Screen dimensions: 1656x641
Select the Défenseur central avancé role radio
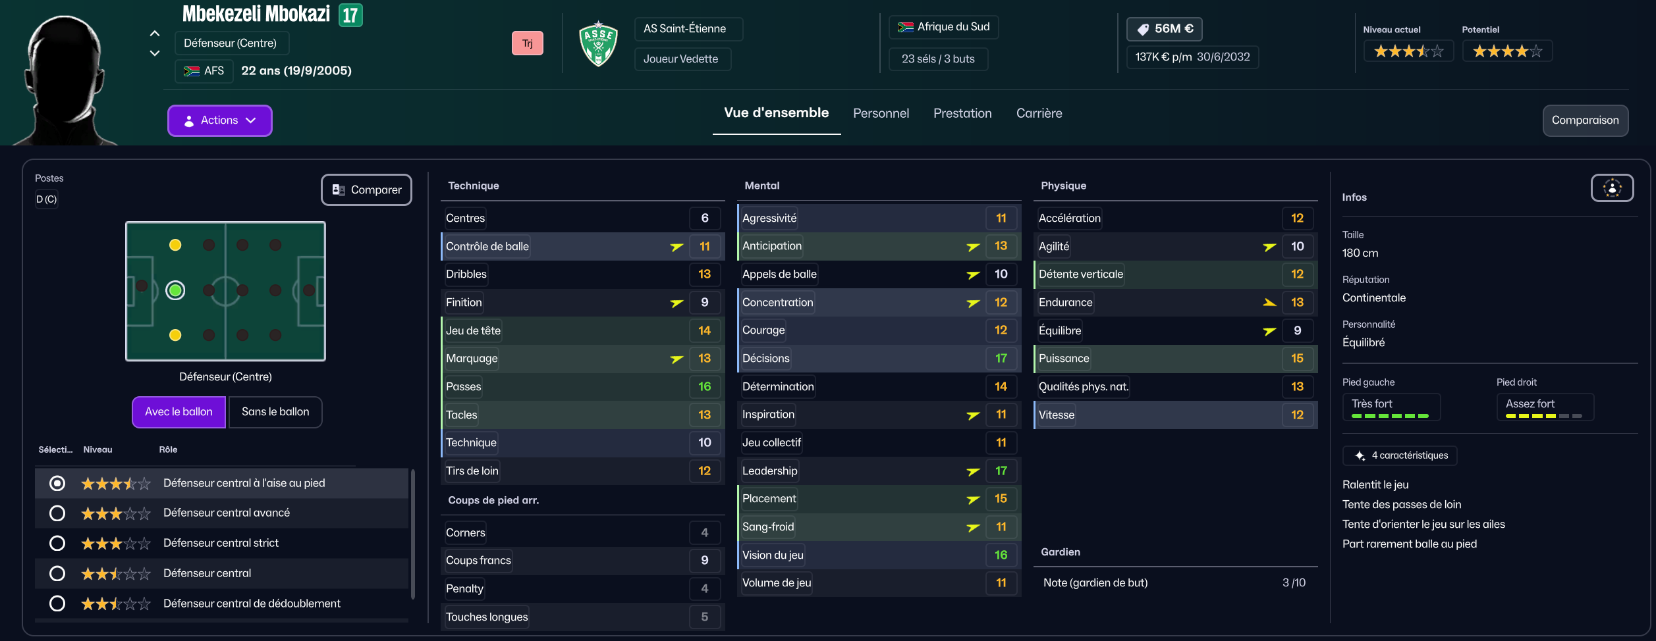[57, 513]
